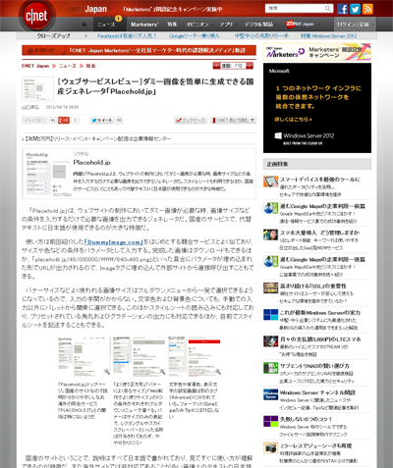Screen dimensions: 393x468
Task: Open the ニュース nav tab
Action: (x=108, y=25)
